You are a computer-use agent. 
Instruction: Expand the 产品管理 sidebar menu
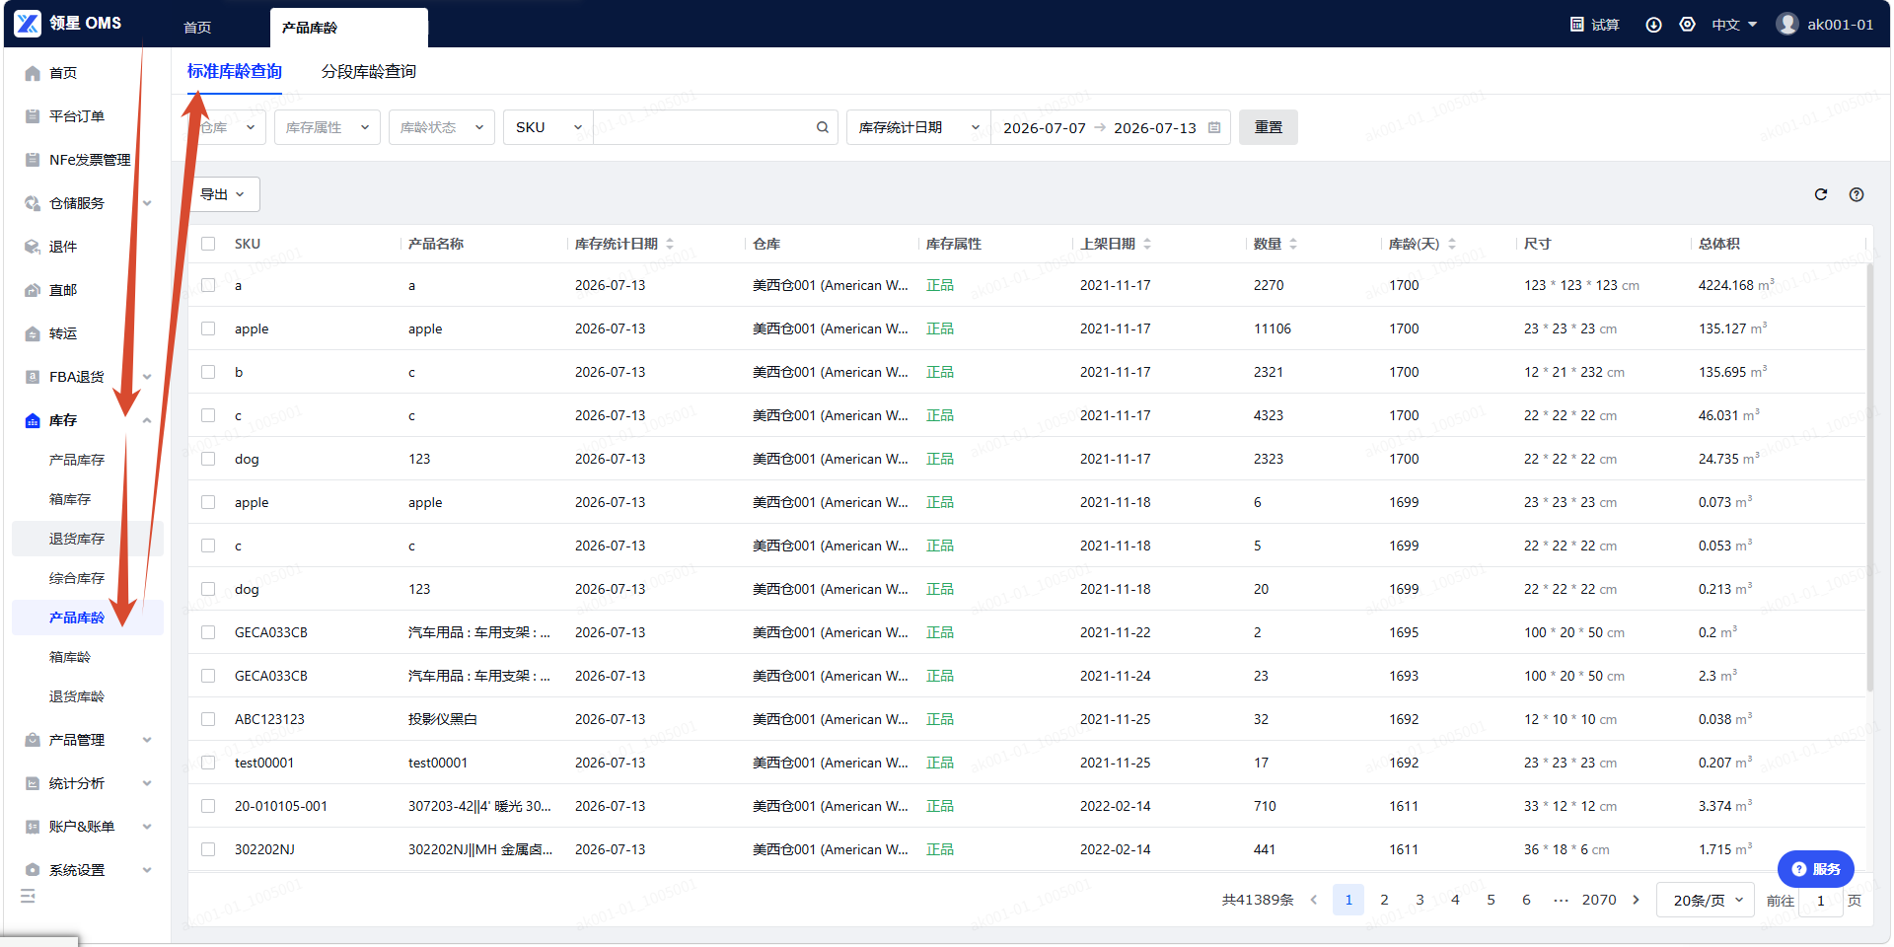[x=87, y=740]
